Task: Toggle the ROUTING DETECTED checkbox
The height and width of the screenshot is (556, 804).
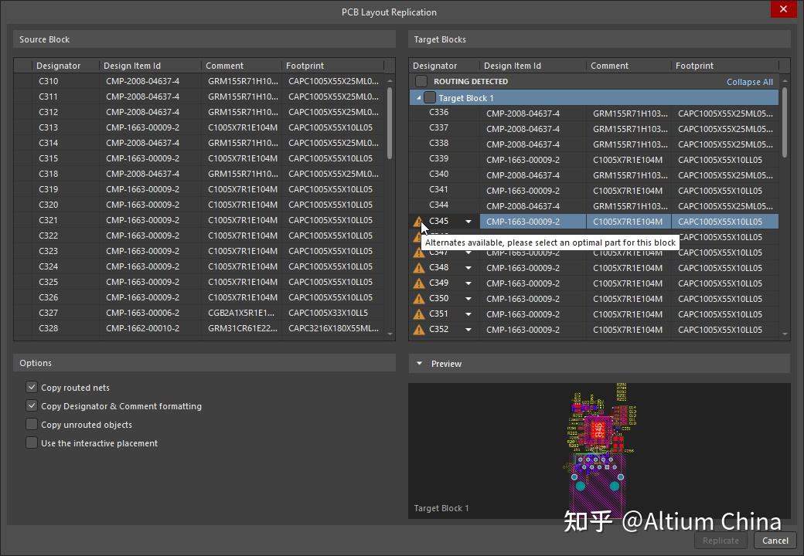Action: pyautogui.click(x=421, y=81)
